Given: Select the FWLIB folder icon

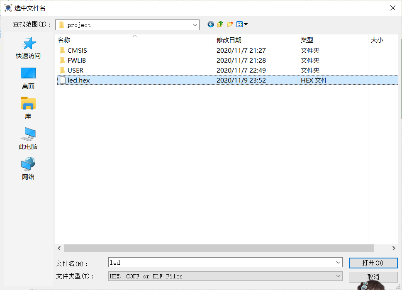Looking at the screenshot, I should click(62, 61).
